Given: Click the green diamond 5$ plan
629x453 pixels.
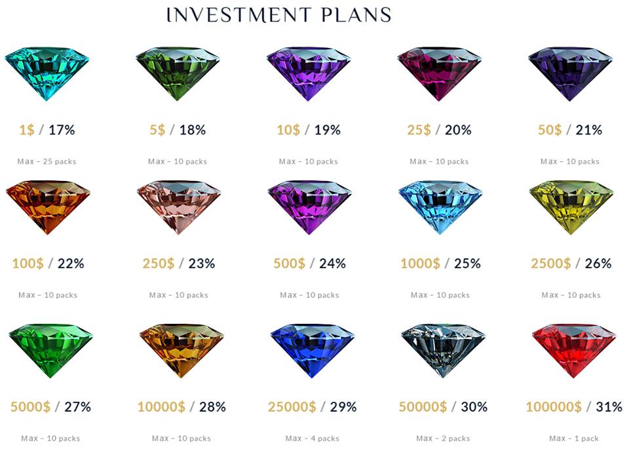Looking at the screenshot, I should point(178,74).
